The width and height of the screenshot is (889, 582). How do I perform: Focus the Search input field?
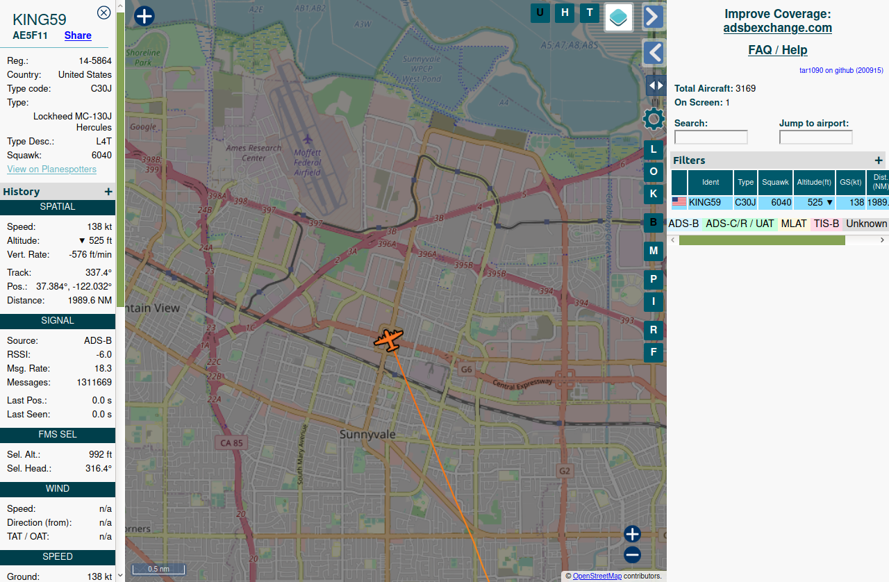tap(711, 138)
